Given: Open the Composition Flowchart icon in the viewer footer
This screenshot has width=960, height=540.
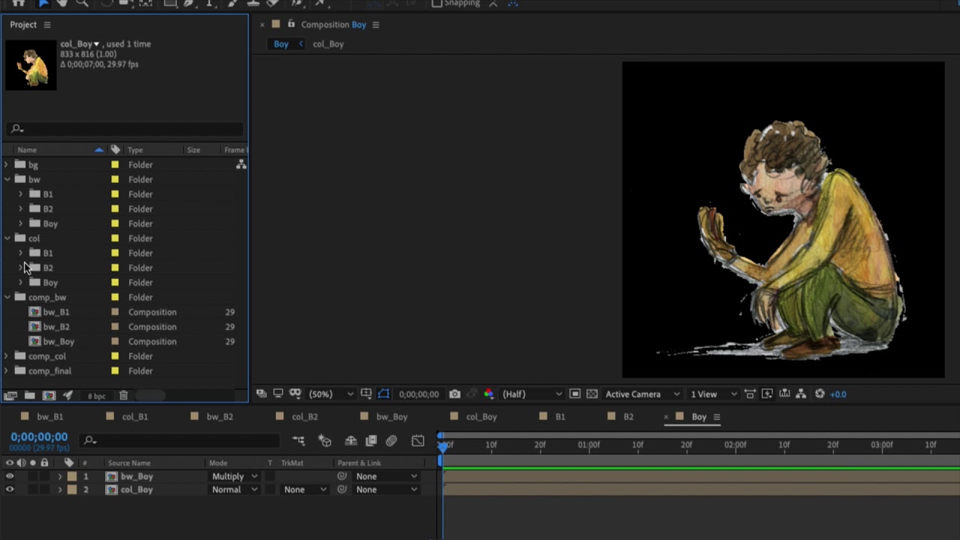Looking at the screenshot, I should tap(801, 394).
